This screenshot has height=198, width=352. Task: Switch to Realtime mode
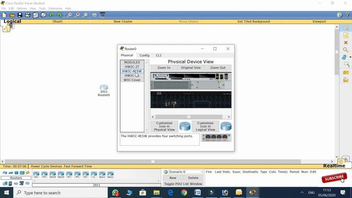[334, 166]
